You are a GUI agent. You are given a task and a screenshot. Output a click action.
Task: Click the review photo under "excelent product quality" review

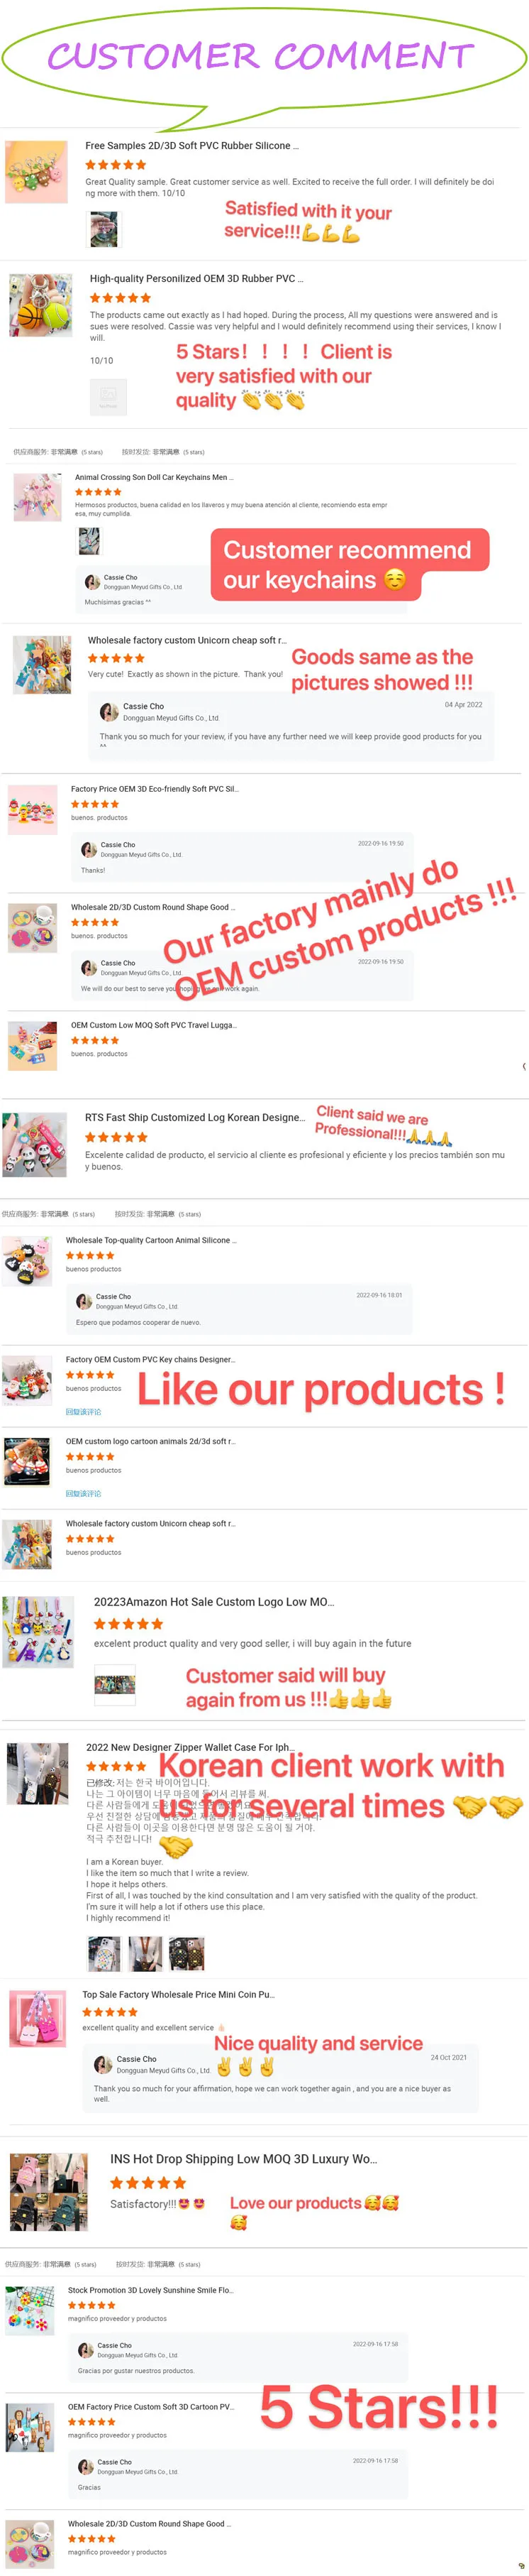tap(113, 1685)
